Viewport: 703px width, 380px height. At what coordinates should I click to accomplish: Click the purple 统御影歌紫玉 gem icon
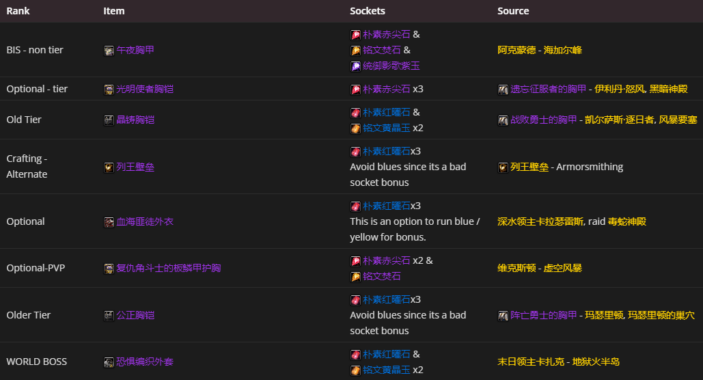tap(355, 66)
